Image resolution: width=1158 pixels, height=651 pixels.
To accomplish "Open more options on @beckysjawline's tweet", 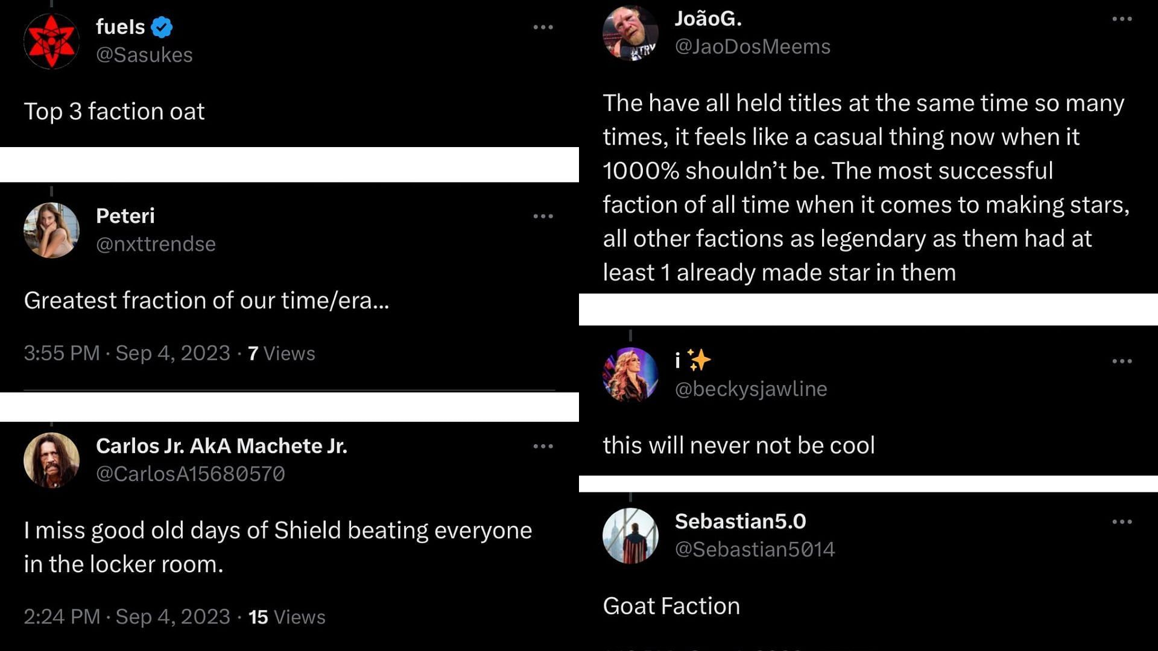I will (x=1122, y=361).
